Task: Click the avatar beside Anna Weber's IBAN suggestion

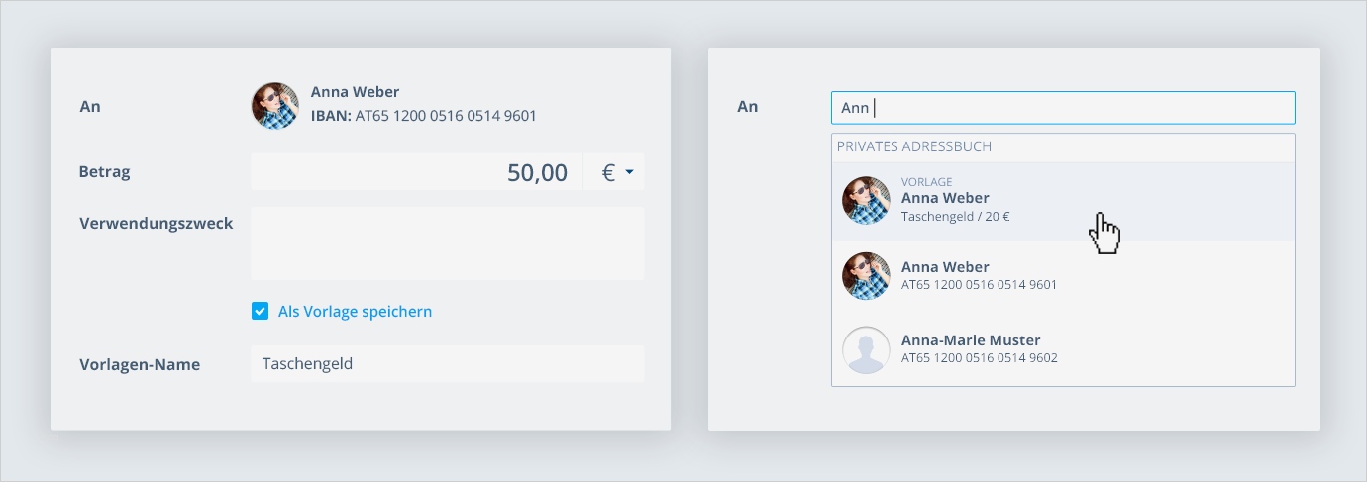Action: tap(866, 275)
